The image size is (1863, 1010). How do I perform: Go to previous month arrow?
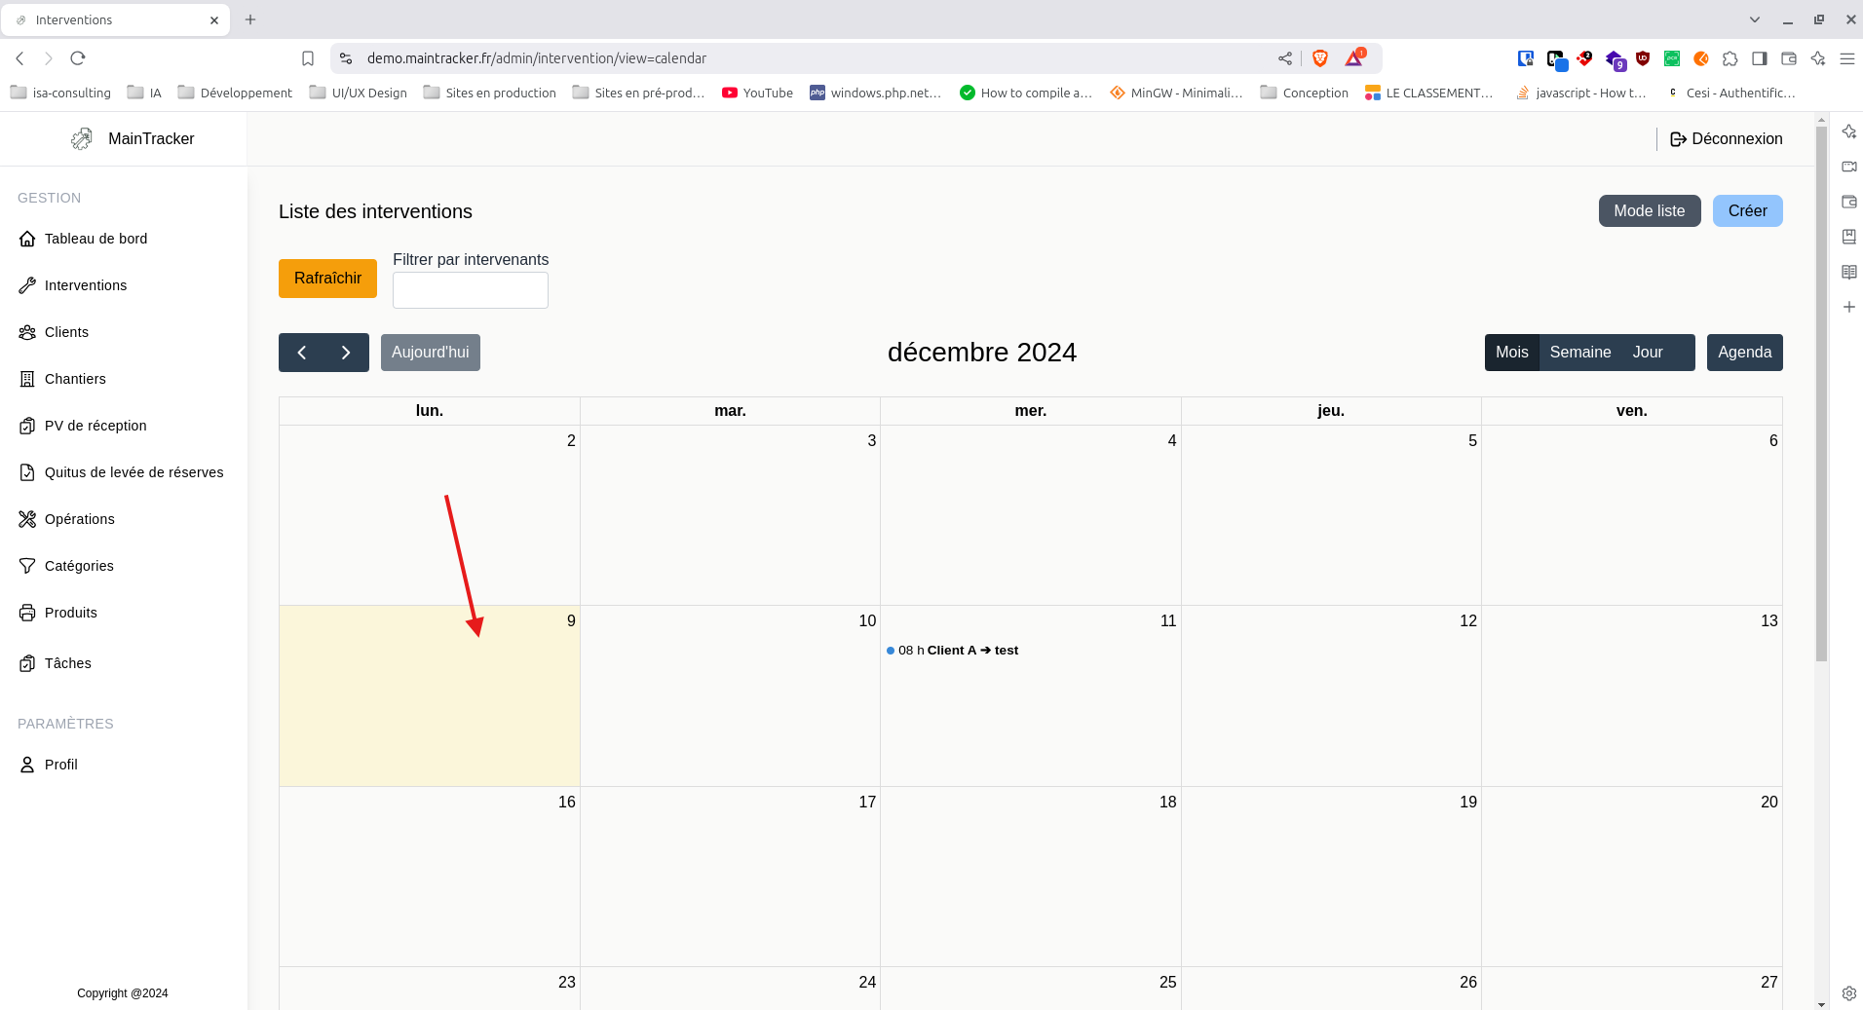pyautogui.click(x=302, y=353)
